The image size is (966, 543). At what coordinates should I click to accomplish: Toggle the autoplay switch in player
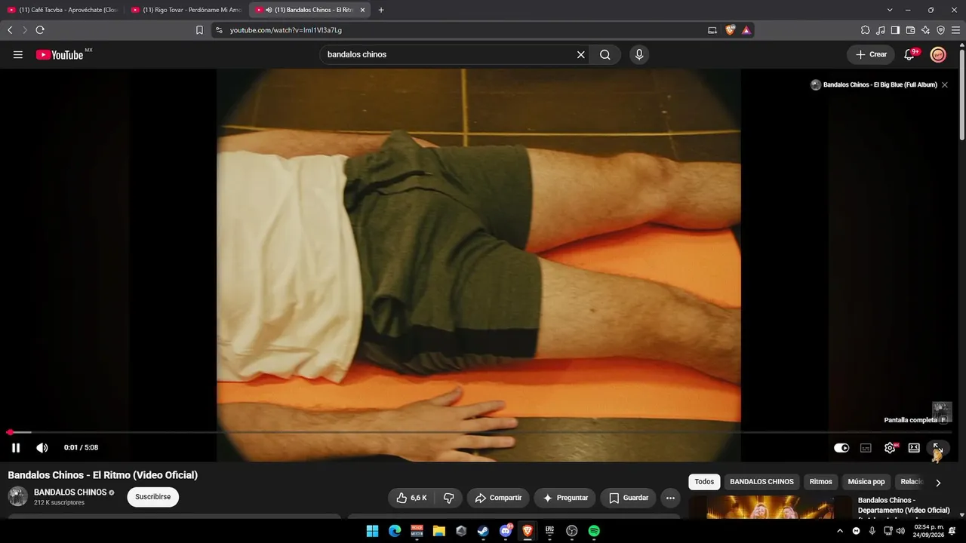click(841, 448)
